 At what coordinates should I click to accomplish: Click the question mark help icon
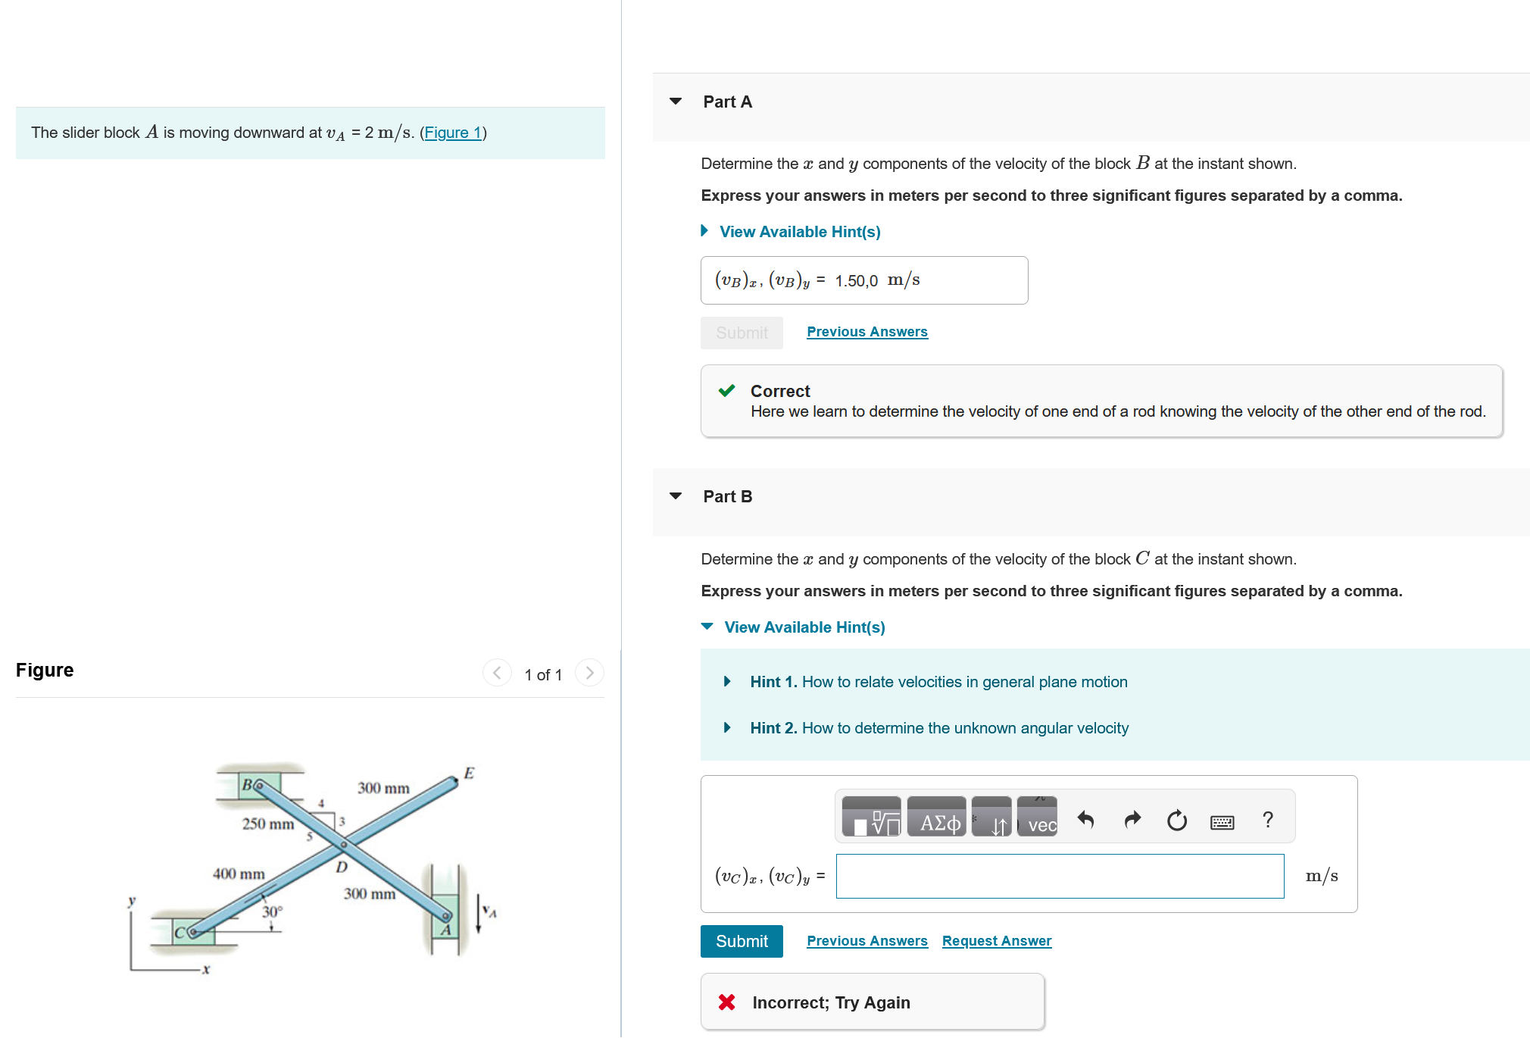pyautogui.click(x=1268, y=820)
